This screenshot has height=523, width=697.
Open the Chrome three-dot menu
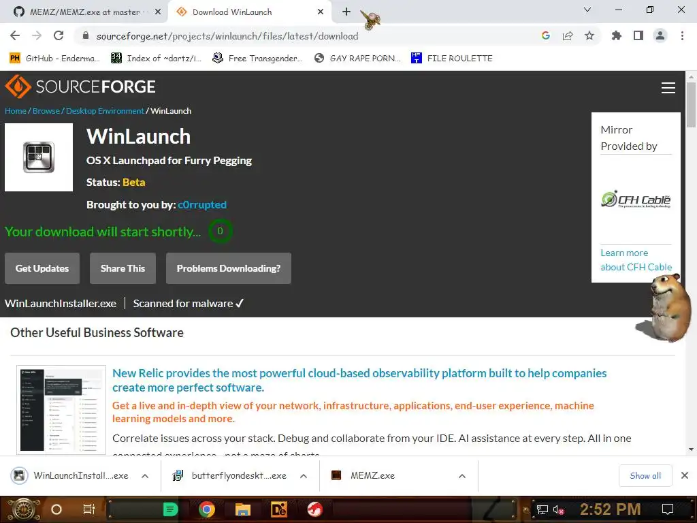tap(682, 35)
